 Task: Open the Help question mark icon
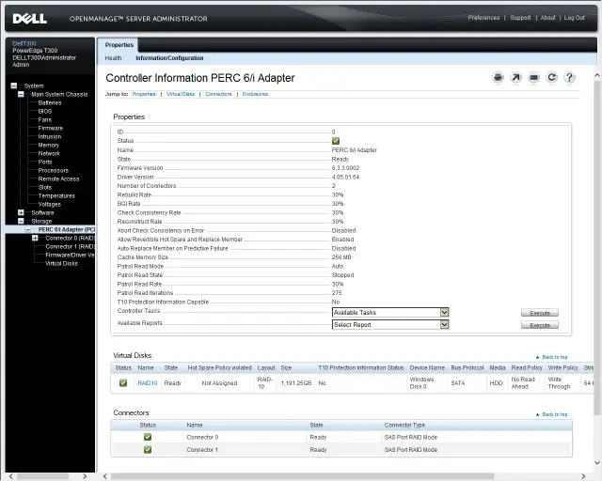point(570,78)
